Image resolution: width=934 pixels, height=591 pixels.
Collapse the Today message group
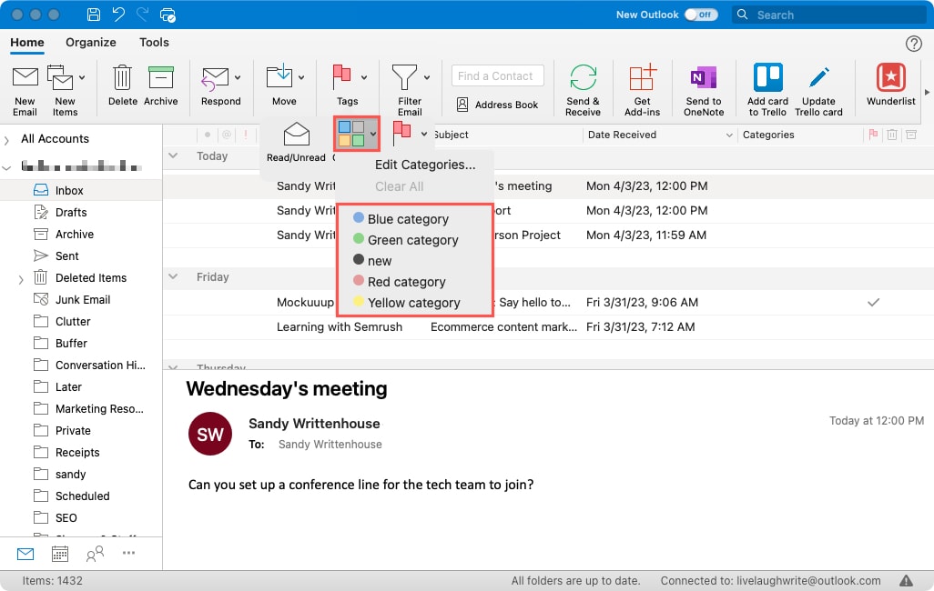click(172, 155)
